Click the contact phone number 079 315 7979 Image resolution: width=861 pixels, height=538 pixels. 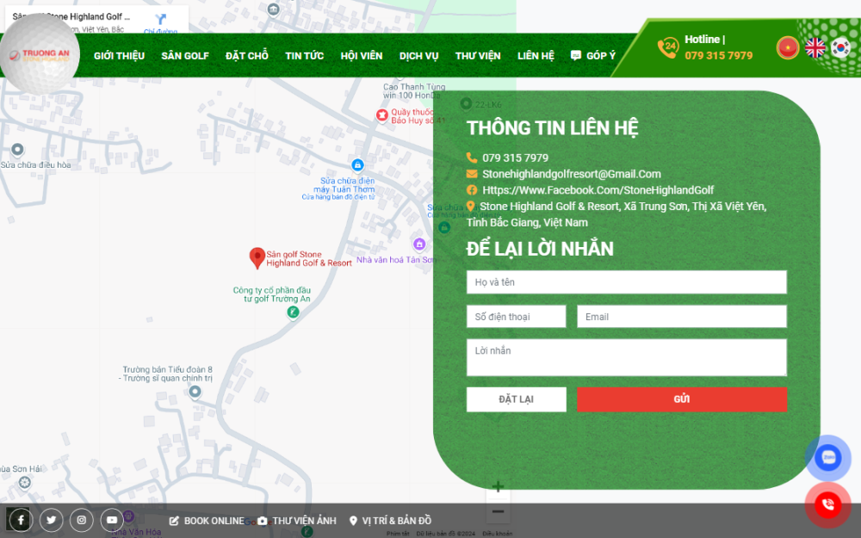point(515,158)
